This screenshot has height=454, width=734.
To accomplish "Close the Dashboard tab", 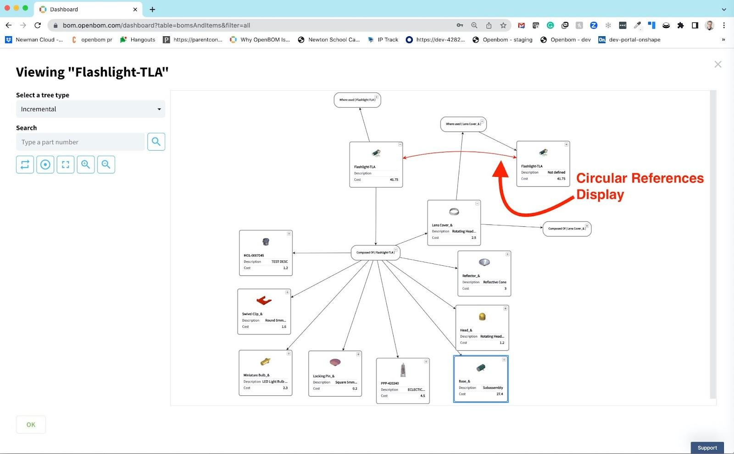I will (135, 9).
